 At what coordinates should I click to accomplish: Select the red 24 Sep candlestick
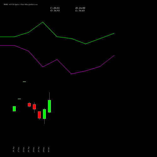pyautogui.click(x=29, y=105)
